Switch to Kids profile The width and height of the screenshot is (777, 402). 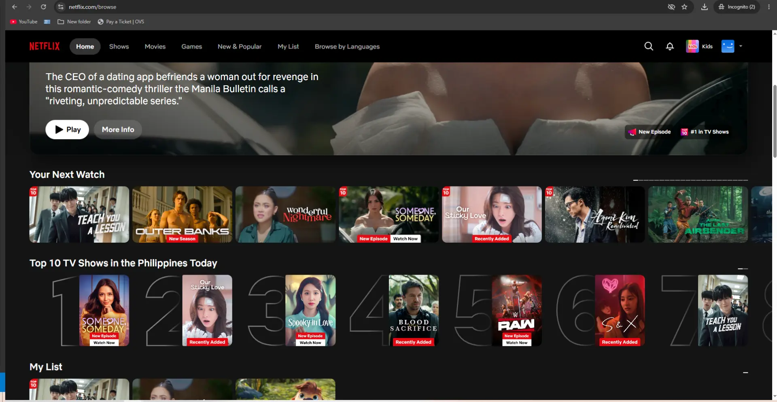coord(699,47)
